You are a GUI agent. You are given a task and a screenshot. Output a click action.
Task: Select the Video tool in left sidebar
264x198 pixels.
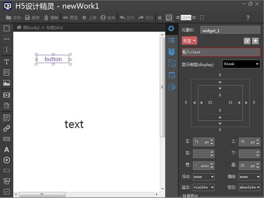click(x=7, y=95)
